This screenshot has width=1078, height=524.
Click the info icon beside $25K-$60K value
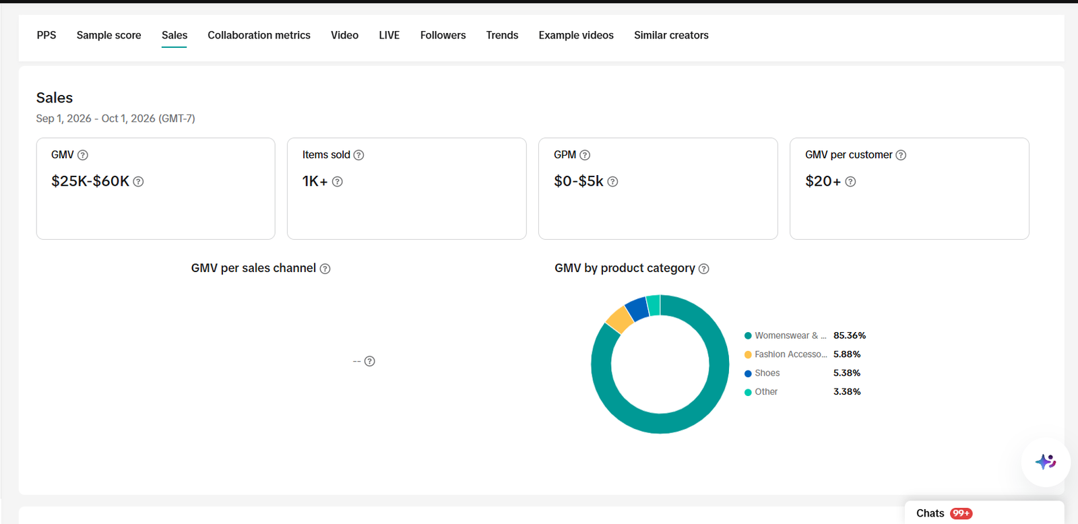[138, 181]
